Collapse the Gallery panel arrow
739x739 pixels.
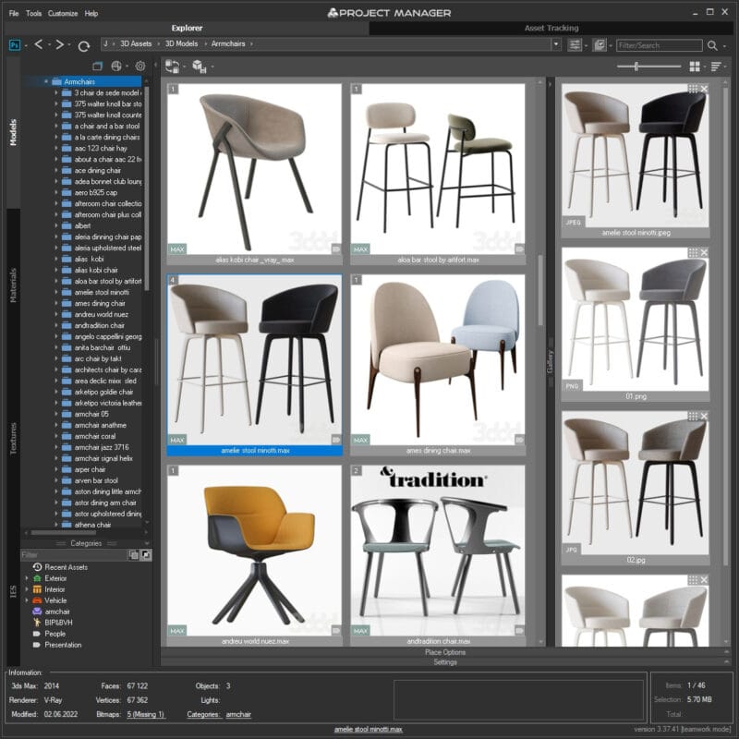pos(550,84)
